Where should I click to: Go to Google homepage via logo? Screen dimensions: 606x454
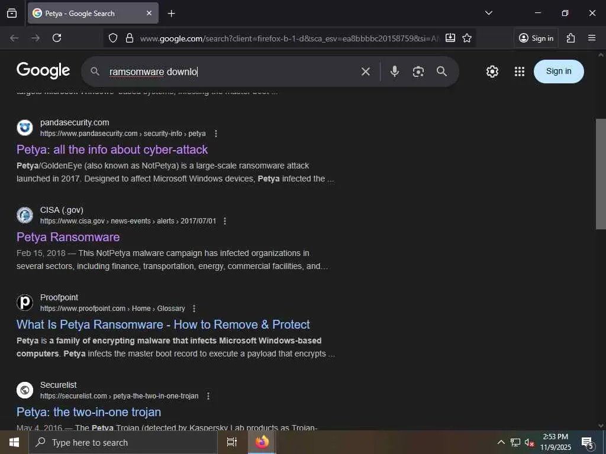pyautogui.click(x=43, y=71)
